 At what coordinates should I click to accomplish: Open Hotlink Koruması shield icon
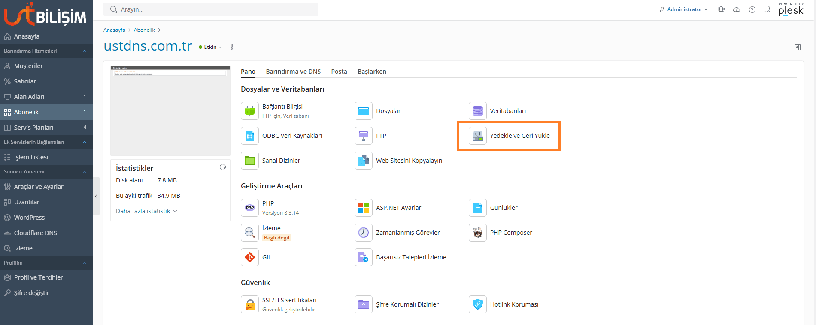coord(478,304)
